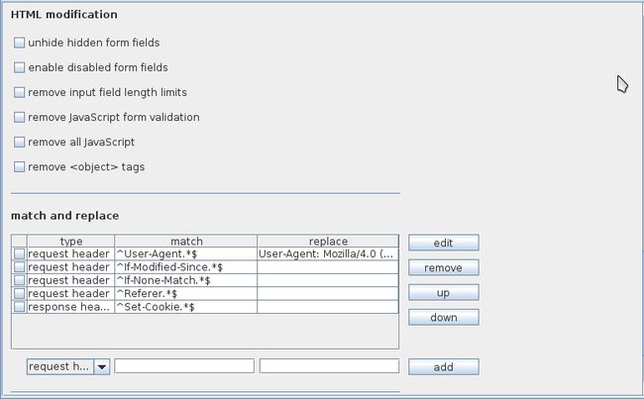Image resolution: width=644 pixels, height=399 pixels.
Task: Click the add button
Action: 444,367
